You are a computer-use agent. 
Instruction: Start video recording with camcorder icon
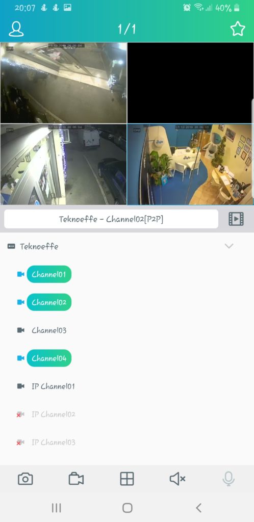[x=76, y=479]
